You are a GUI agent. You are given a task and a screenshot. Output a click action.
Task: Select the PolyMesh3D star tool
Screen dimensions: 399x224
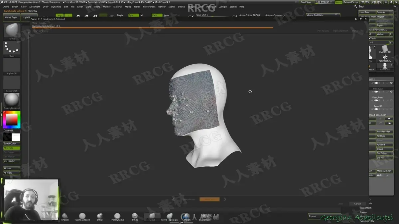coord(385,58)
